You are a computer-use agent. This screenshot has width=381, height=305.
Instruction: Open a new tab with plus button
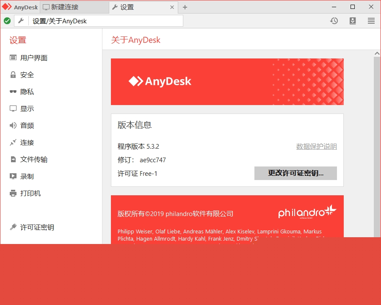[184, 7]
